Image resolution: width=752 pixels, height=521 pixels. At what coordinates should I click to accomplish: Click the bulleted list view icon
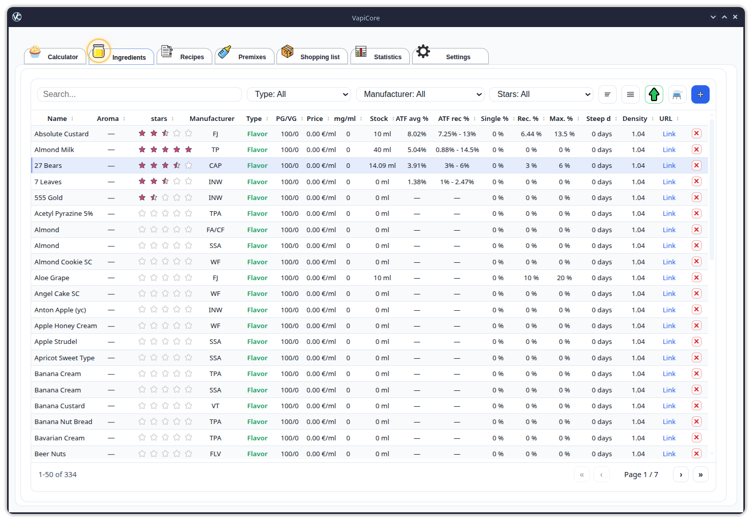(631, 94)
